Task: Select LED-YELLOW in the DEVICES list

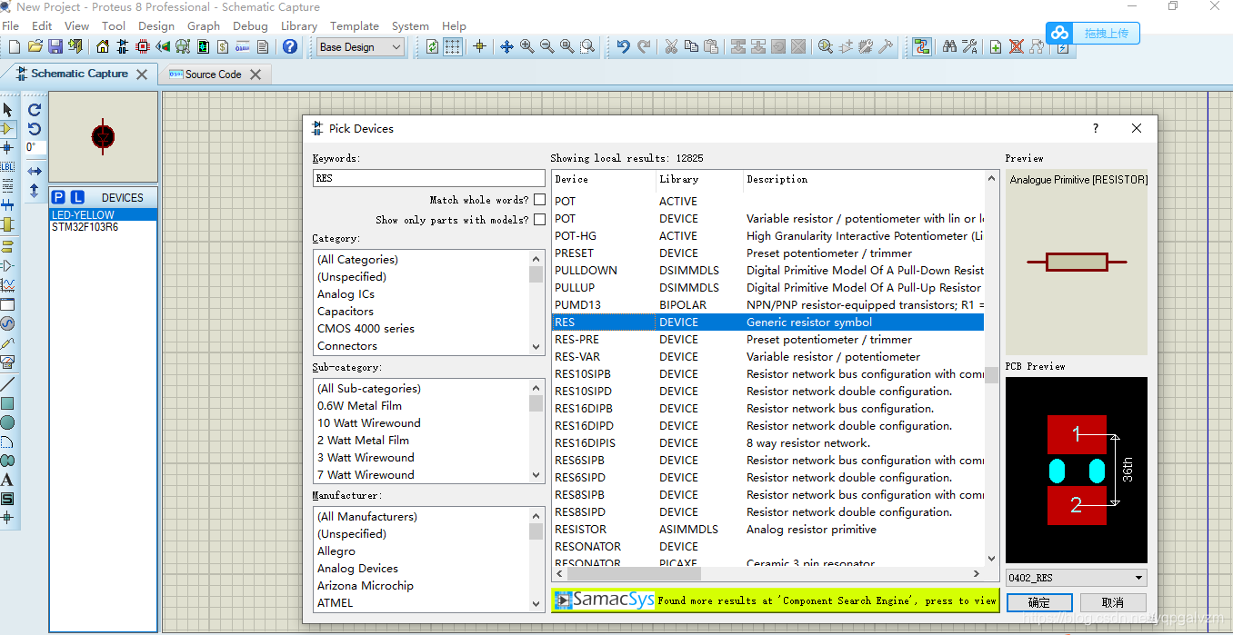Action: click(103, 215)
